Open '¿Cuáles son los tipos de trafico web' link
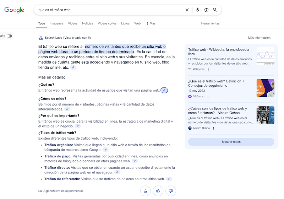The height and width of the screenshot is (199, 284). pyautogui.click(x=217, y=111)
